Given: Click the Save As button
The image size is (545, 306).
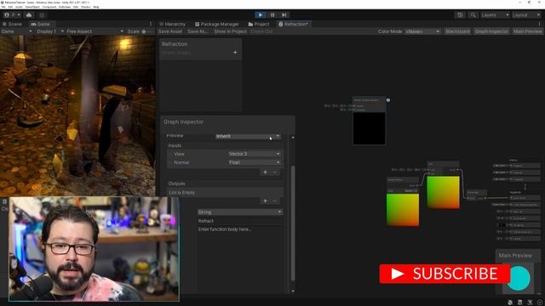Looking at the screenshot, I should tap(198, 31).
